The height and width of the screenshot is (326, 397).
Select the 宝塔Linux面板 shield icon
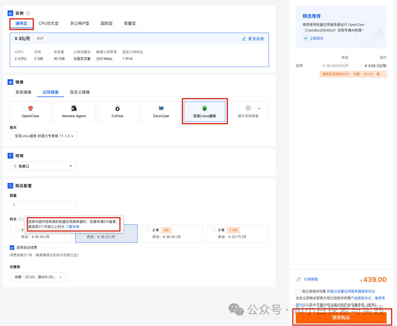[x=205, y=108]
